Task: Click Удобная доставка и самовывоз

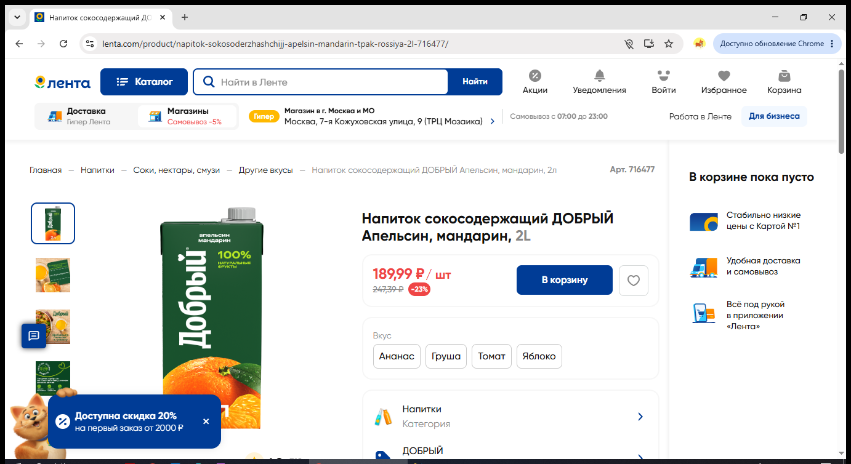Action: point(744,266)
